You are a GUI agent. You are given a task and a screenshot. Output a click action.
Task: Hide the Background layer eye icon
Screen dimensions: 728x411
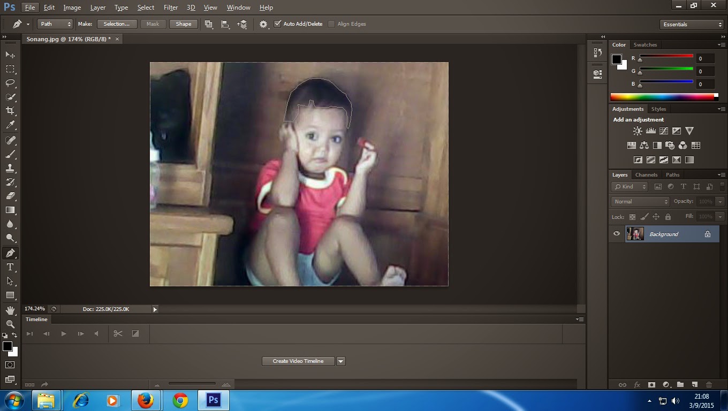coord(617,234)
